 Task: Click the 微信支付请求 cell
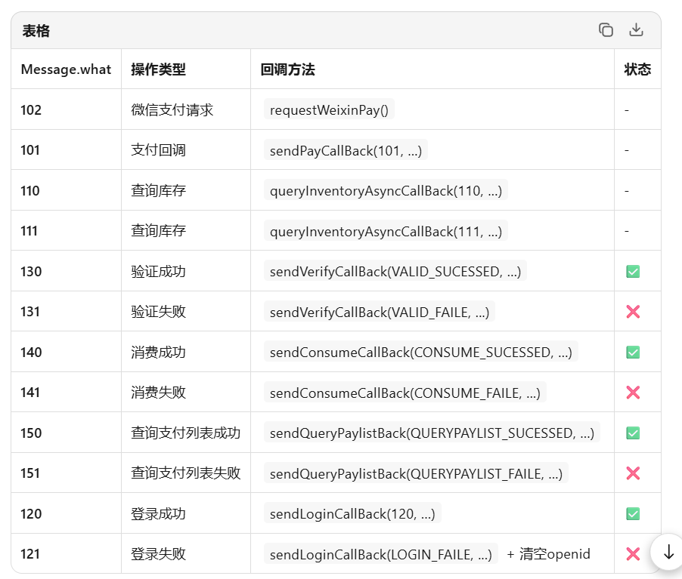(x=172, y=110)
